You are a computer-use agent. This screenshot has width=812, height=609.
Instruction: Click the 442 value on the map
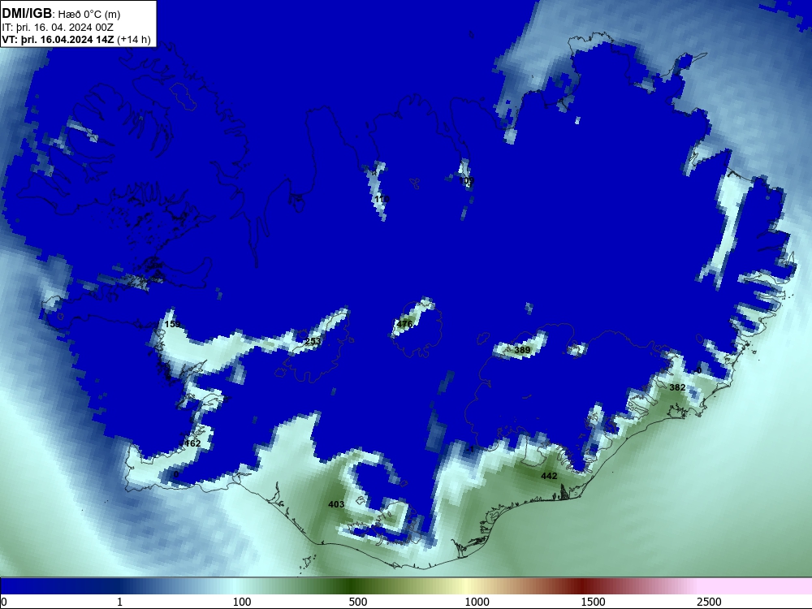tap(549, 476)
